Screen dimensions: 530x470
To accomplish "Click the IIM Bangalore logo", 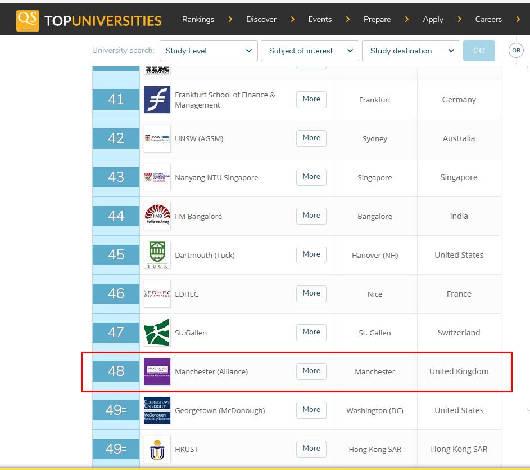I will (x=157, y=216).
